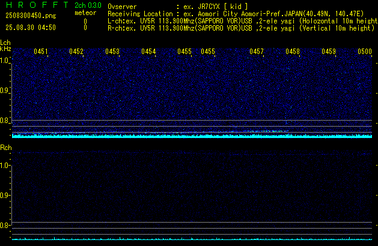The width and height of the screenshot is (378, 246).
Task: Click the Rch channel label
Action: pos(6,148)
